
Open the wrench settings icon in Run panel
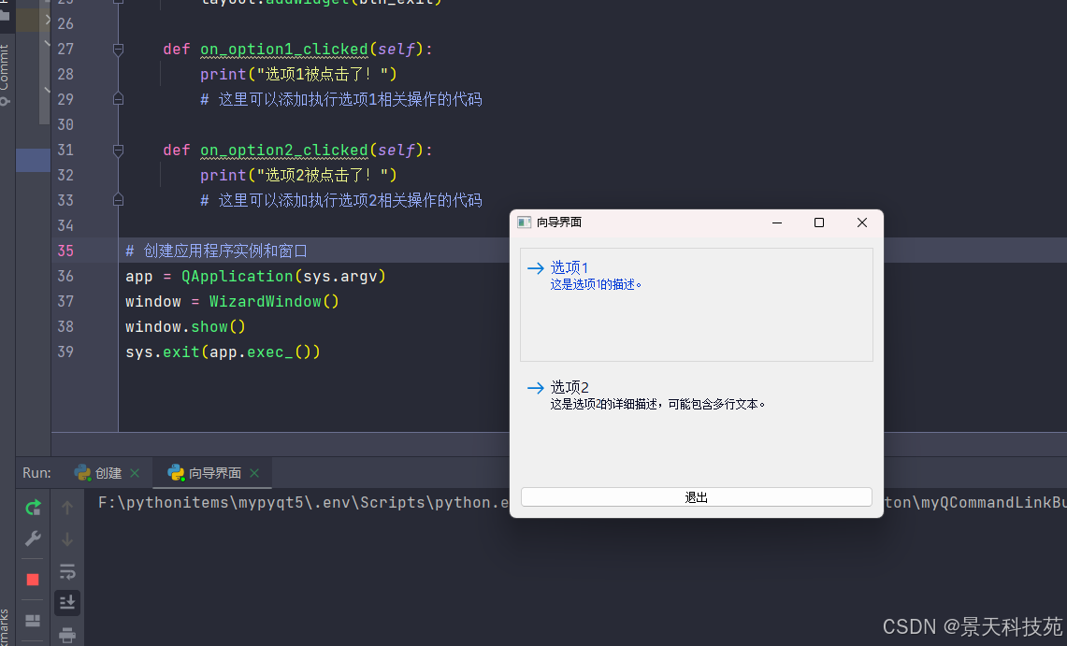tap(33, 539)
